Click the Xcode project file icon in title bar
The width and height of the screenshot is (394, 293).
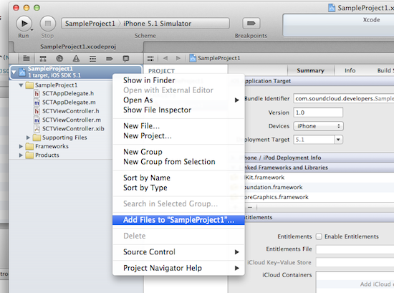click(332, 8)
